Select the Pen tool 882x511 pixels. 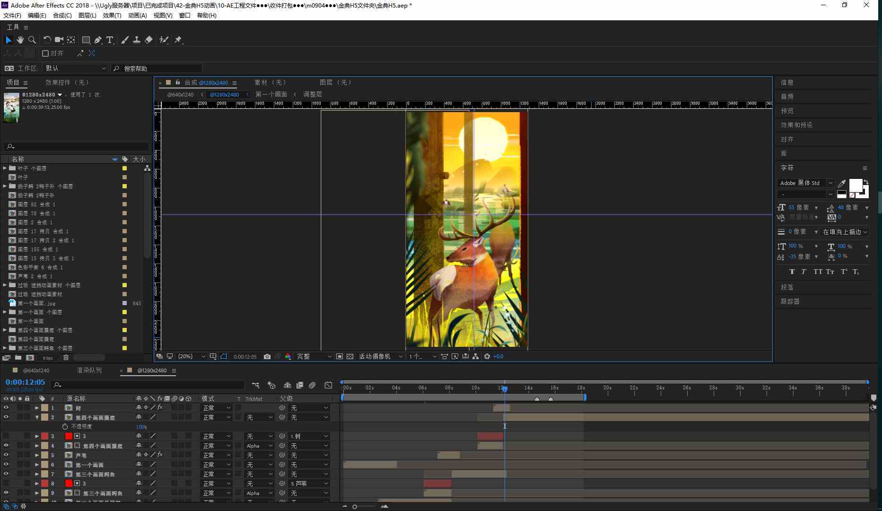[x=98, y=40]
